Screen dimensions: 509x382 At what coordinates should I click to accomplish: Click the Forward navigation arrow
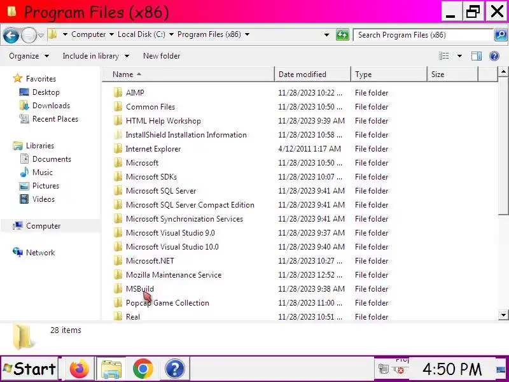pyautogui.click(x=29, y=35)
